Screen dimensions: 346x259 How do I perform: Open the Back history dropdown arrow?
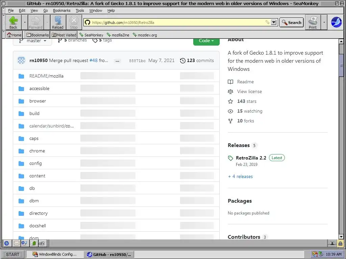coord(25,22)
